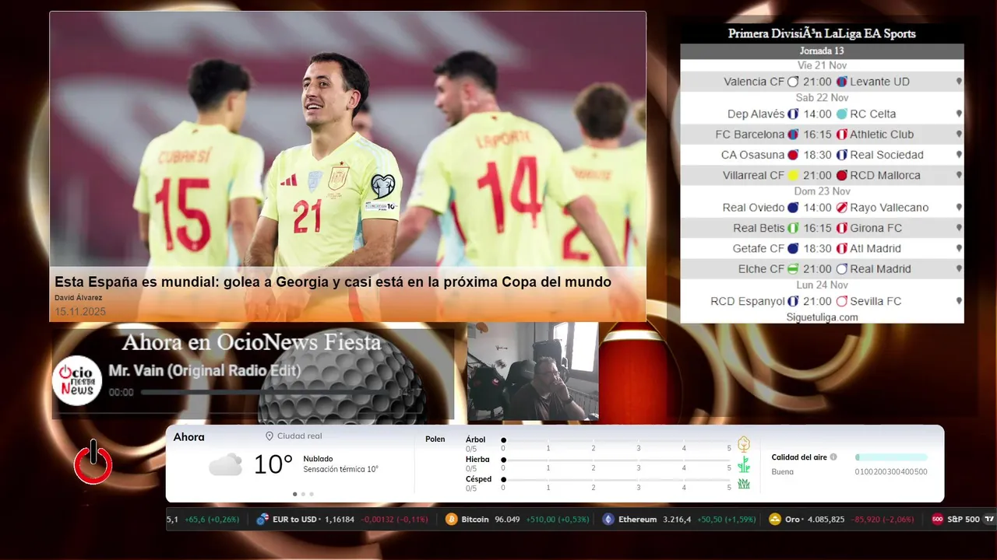Click the Real Madrid crest

[x=841, y=269]
